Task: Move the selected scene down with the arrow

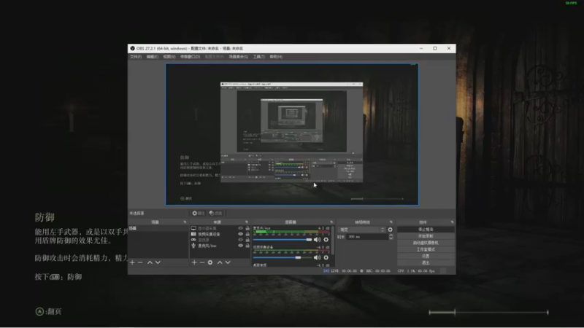Action: [x=158, y=262]
